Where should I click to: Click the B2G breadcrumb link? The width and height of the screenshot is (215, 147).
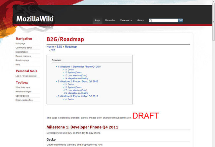[59, 47]
